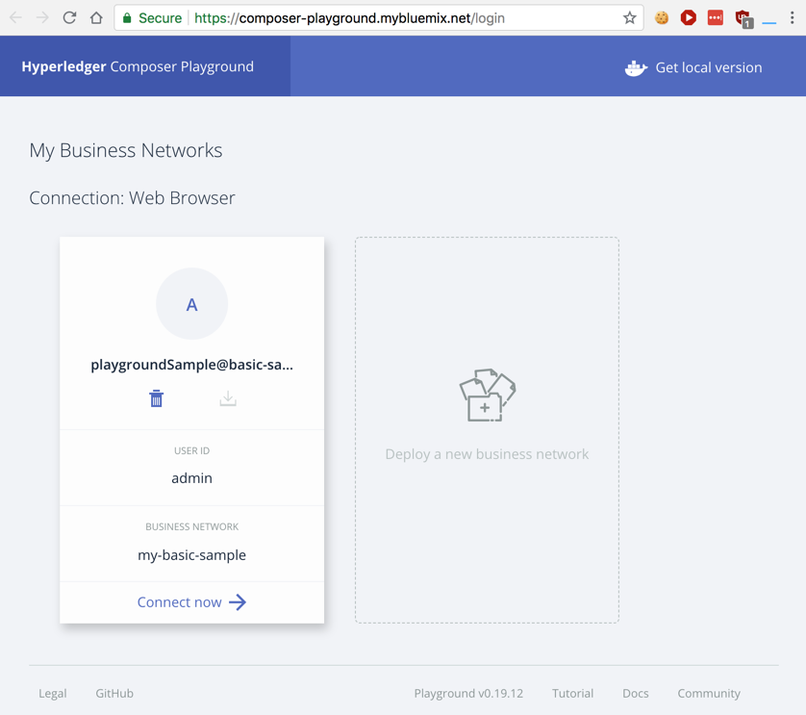Click the Deploy new business network icon
The height and width of the screenshot is (715, 806).
tap(487, 396)
